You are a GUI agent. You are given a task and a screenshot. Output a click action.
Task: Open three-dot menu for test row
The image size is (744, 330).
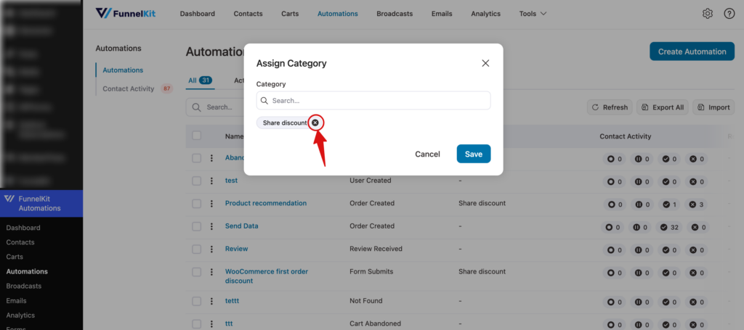point(211,181)
